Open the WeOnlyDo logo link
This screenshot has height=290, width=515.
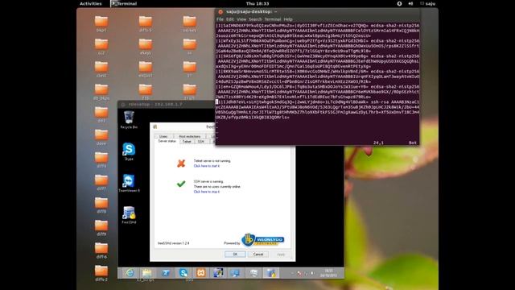click(263, 240)
